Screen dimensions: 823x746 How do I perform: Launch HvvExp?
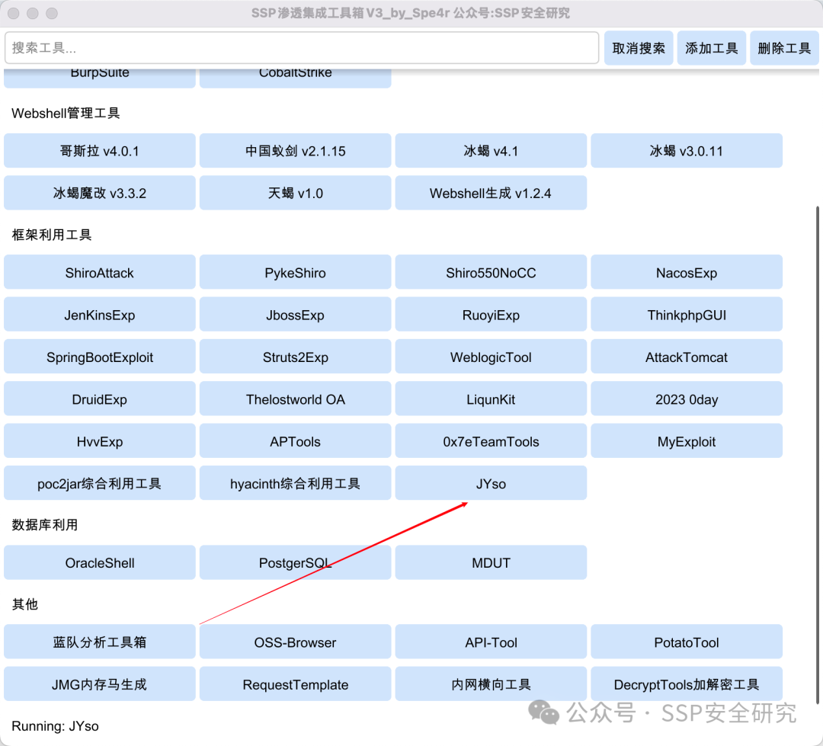[x=100, y=441]
